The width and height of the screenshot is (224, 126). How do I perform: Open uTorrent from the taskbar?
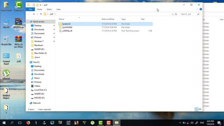click(92, 123)
